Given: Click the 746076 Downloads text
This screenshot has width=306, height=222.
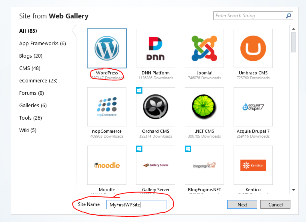Looking at the screenshot, I should point(204,78).
